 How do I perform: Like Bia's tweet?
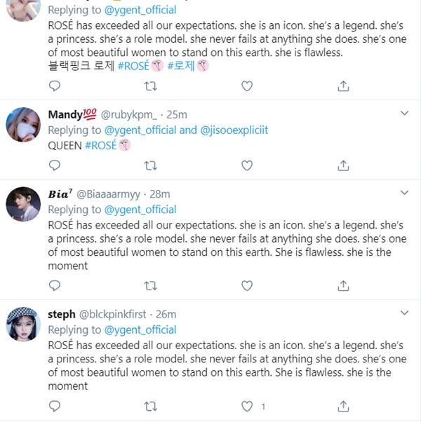[x=247, y=286]
